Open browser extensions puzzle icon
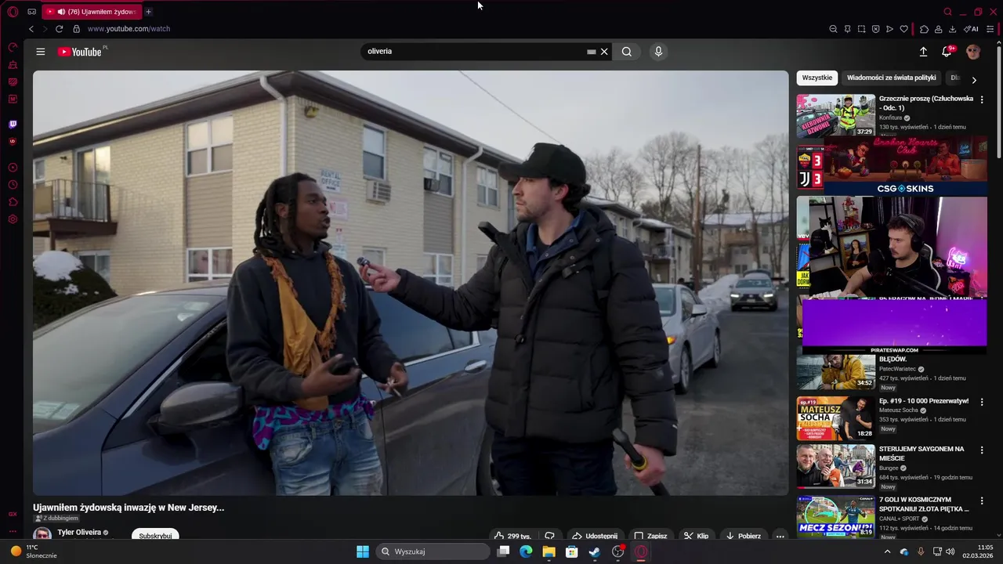Viewport: 1003px width, 564px height. coord(924,29)
